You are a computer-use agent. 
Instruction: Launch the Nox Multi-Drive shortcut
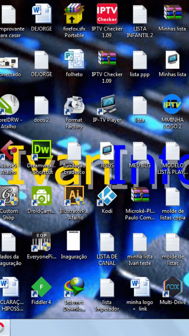(172, 287)
